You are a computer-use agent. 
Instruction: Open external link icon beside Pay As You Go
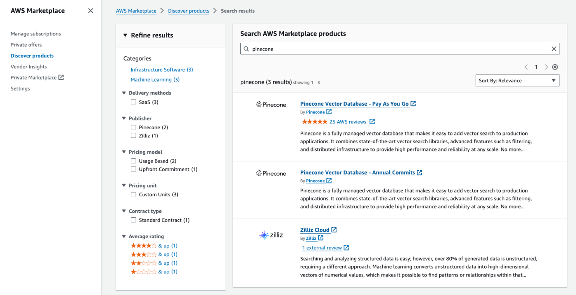click(x=413, y=104)
